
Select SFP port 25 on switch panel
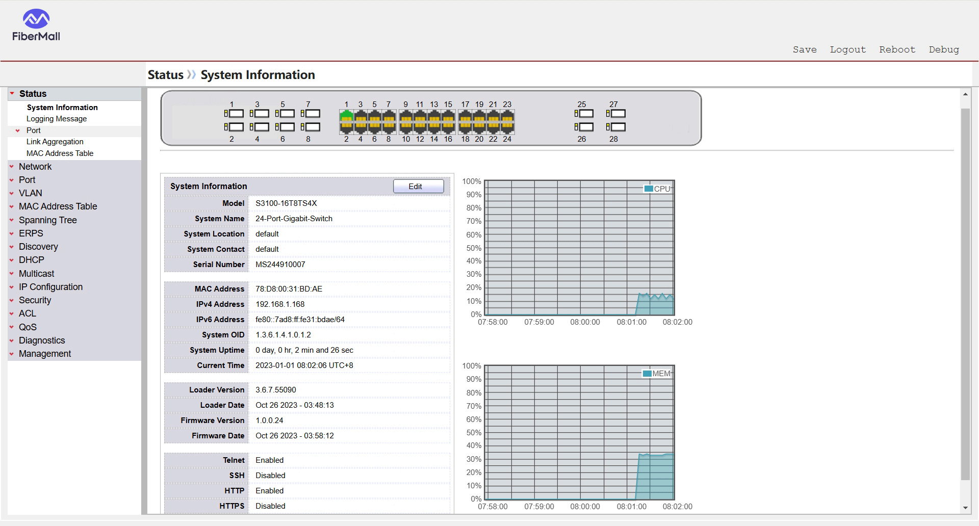tap(584, 114)
